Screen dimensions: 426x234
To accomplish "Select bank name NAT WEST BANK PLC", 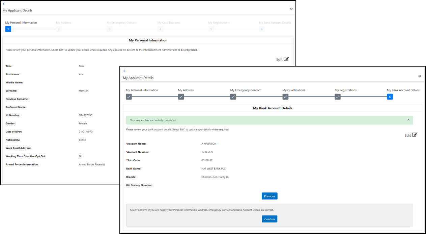I will (x=214, y=169).
